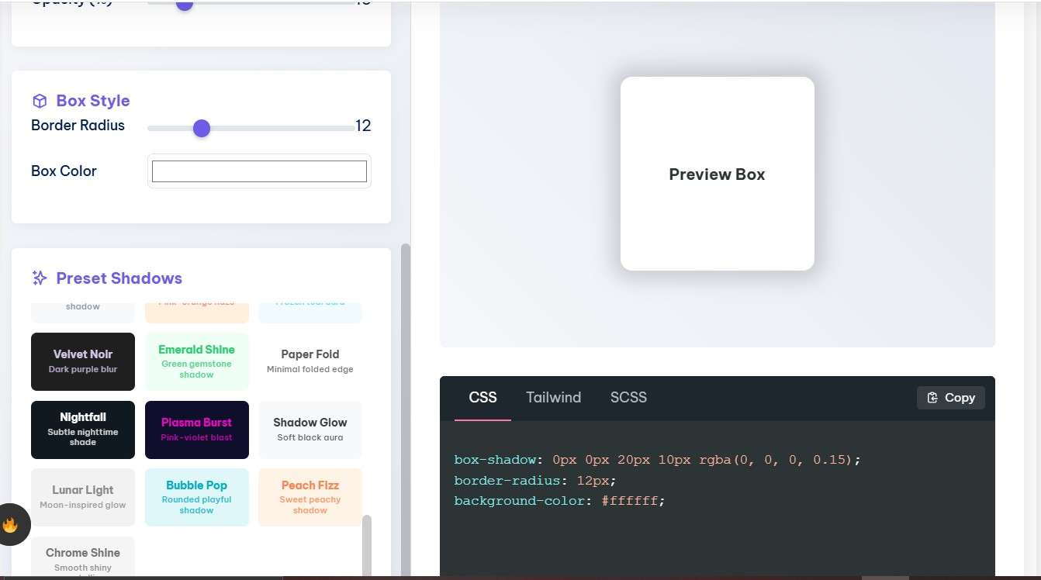Click the background-color: #ffffff code line
Viewport: 1041px width, 580px height.
(x=560, y=501)
